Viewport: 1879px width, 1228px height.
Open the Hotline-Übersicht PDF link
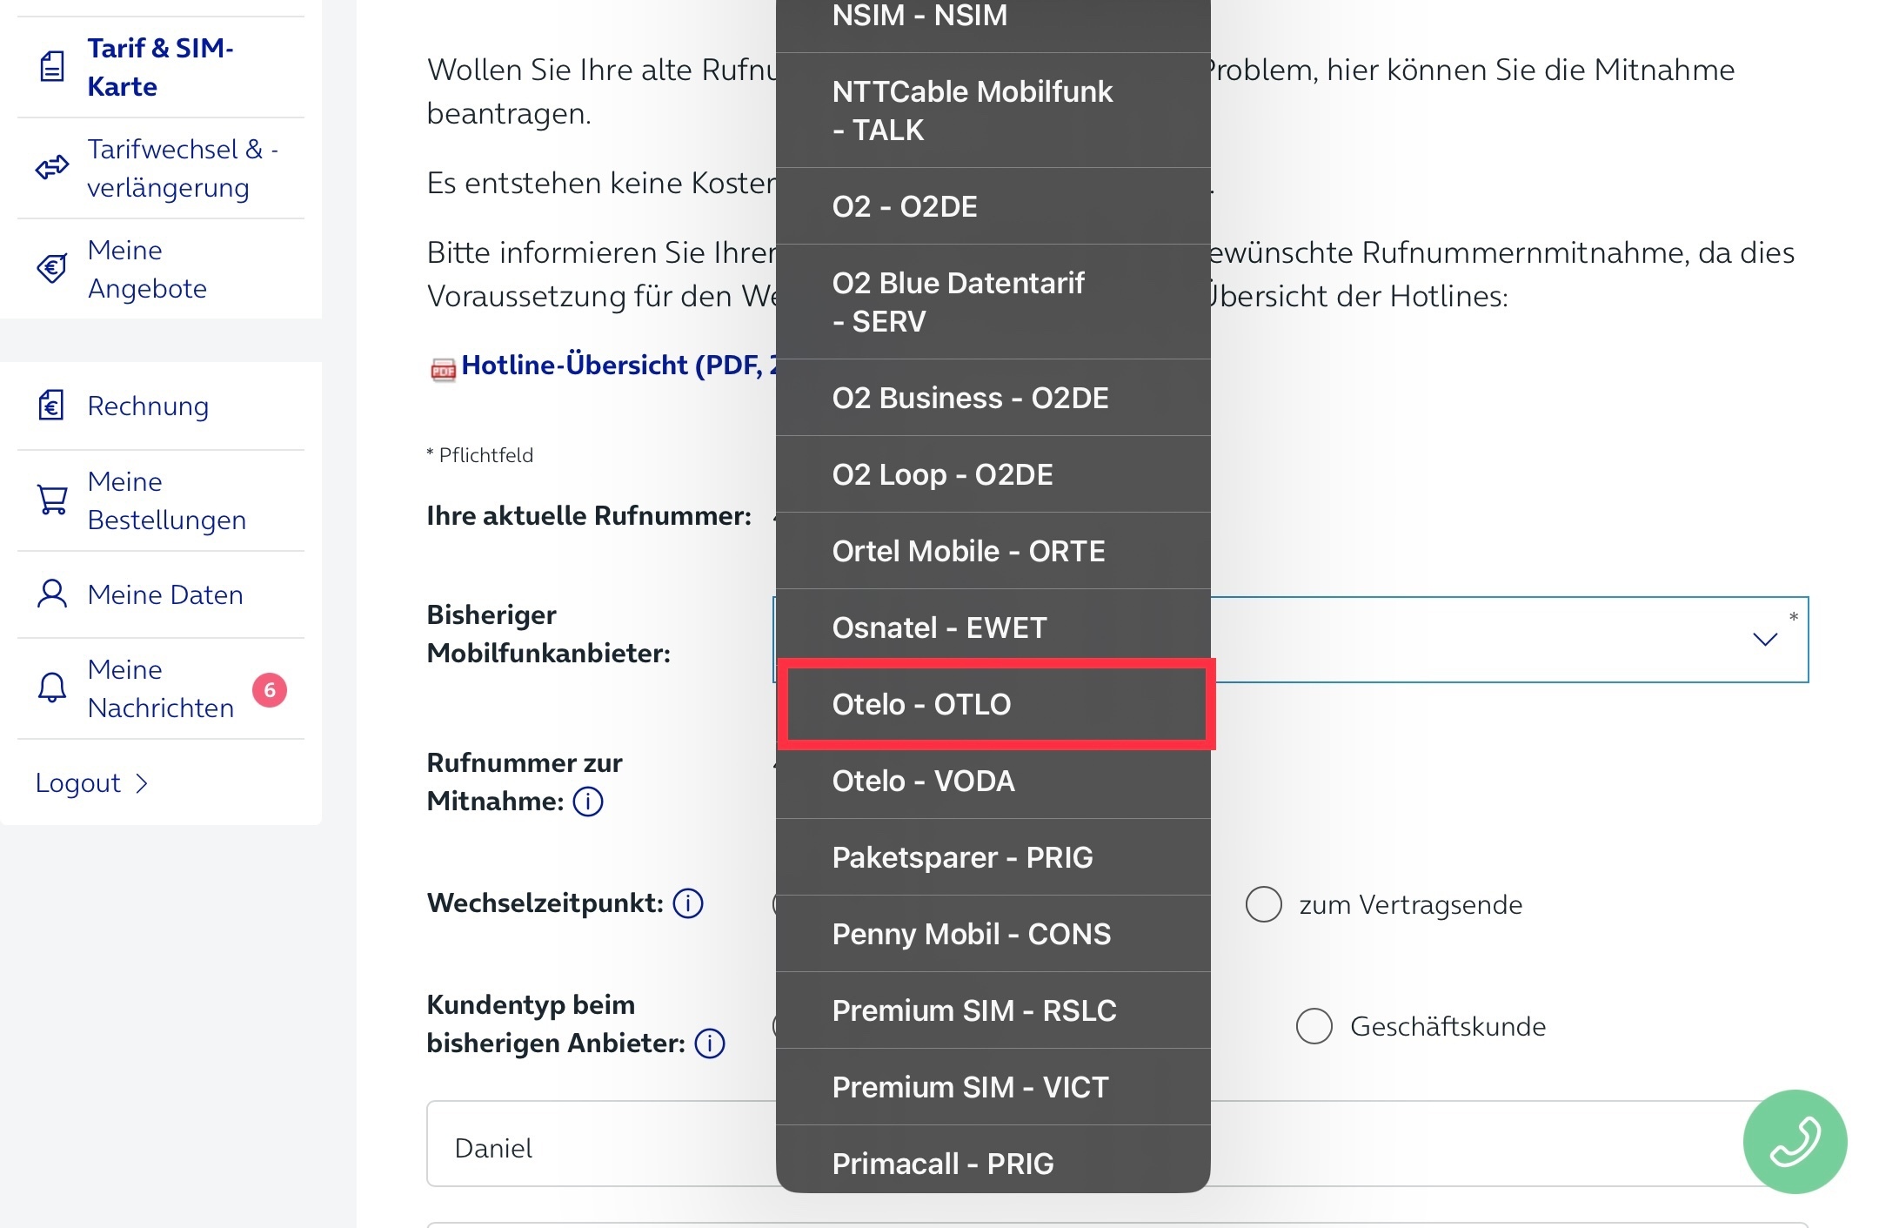pos(619,366)
